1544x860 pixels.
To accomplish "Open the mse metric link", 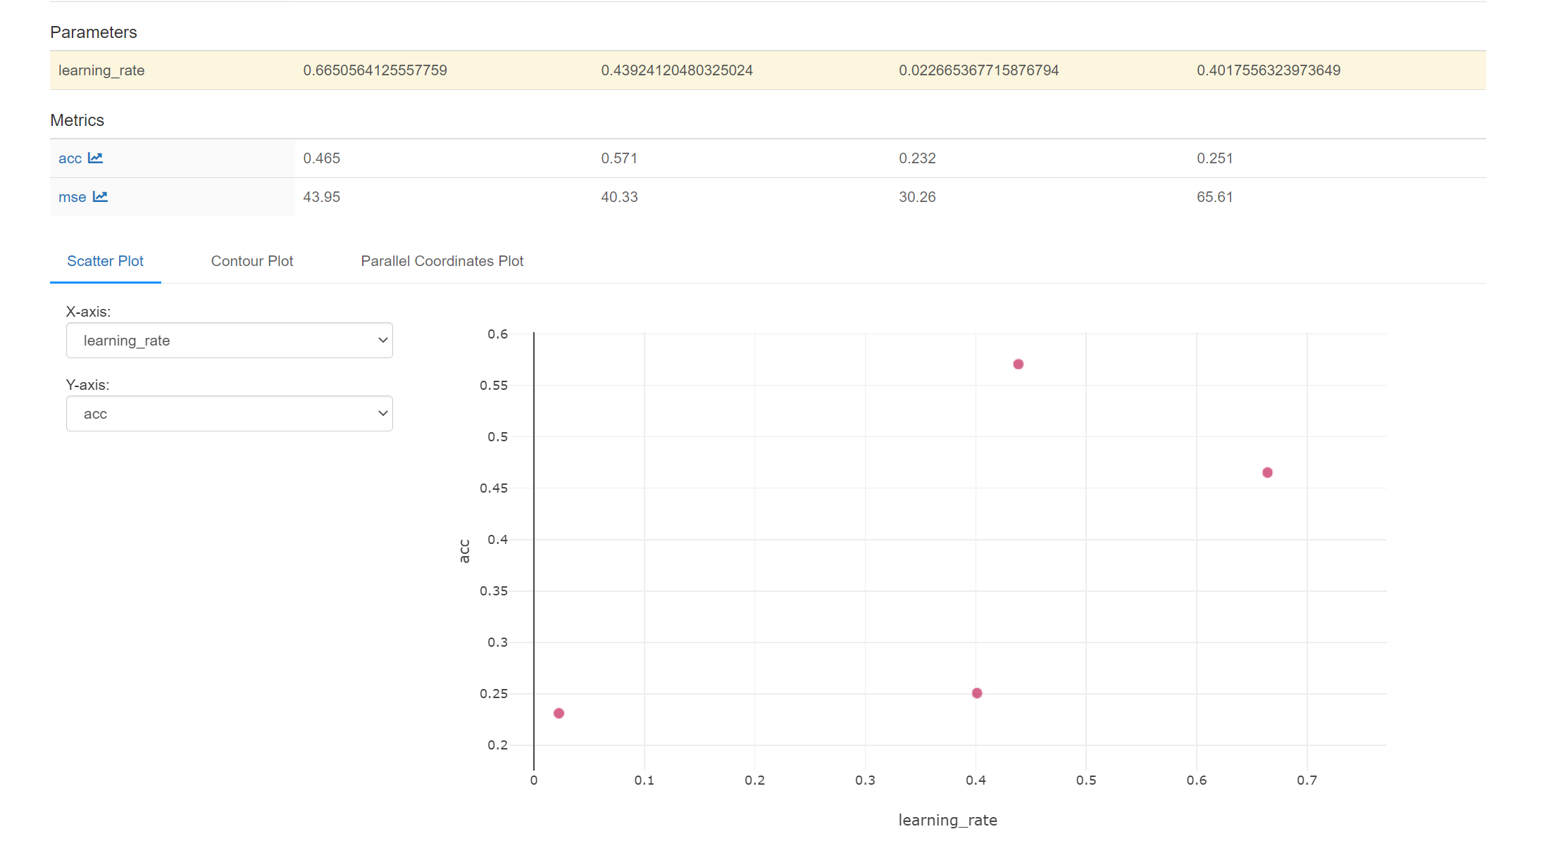I will tap(72, 198).
